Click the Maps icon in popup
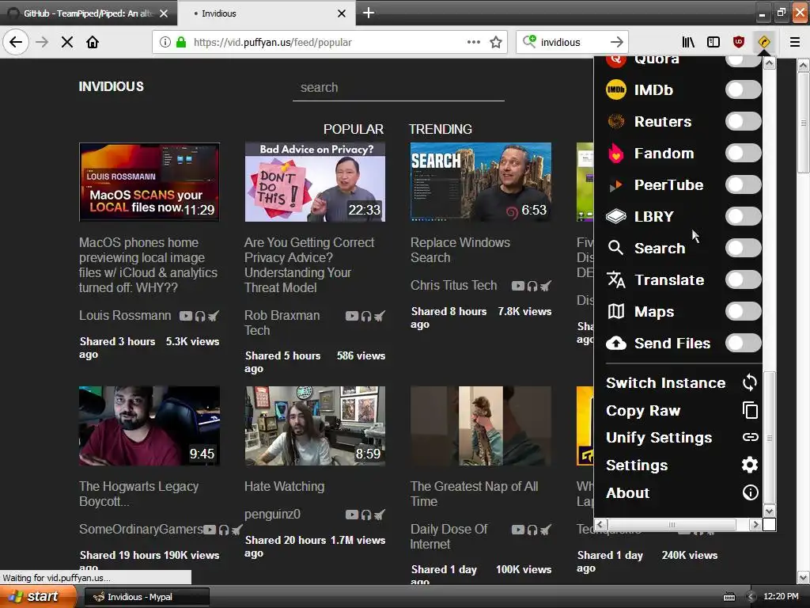Image resolution: width=810 pixels, height=608 pixels. (615, 311)
